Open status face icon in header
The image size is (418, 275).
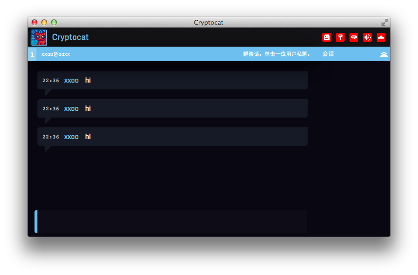click(x=327, y=37)
